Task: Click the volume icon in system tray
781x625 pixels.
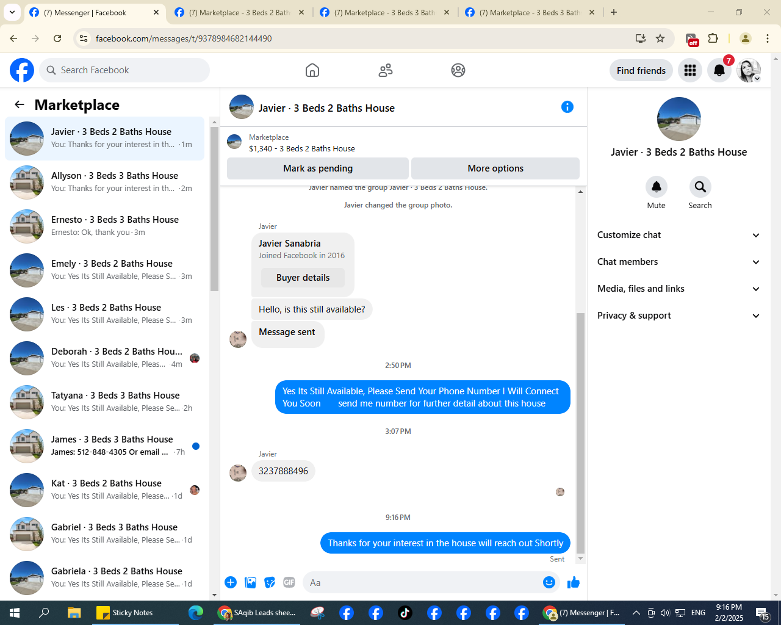Action: (x=665, y=613)
